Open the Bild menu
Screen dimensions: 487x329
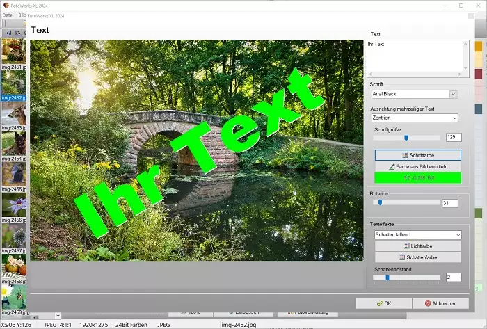pos(23,15)
